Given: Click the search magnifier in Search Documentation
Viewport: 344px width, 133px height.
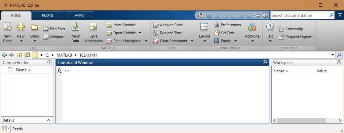Looking at the screenshot, I should point(331,15).
